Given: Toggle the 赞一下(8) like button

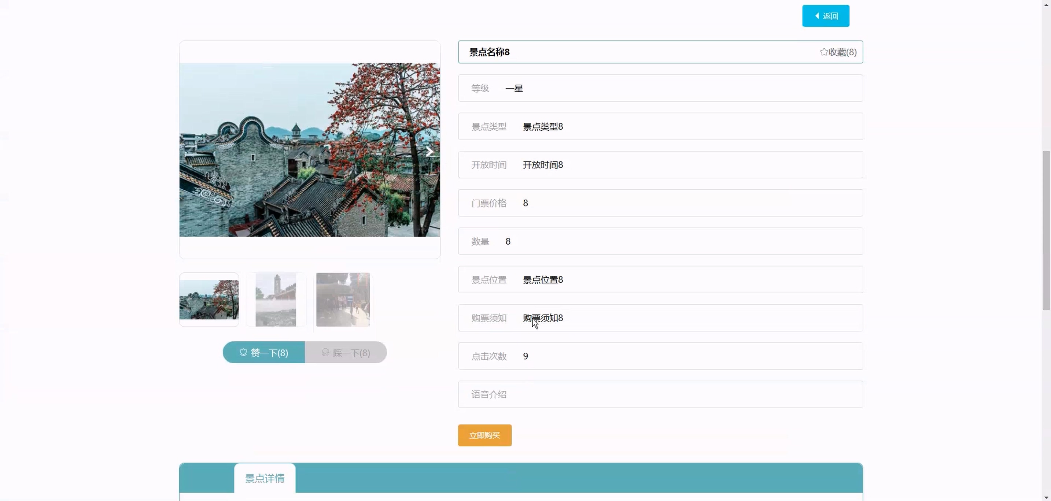Looking at the screenshot, I should click(269, 353).
